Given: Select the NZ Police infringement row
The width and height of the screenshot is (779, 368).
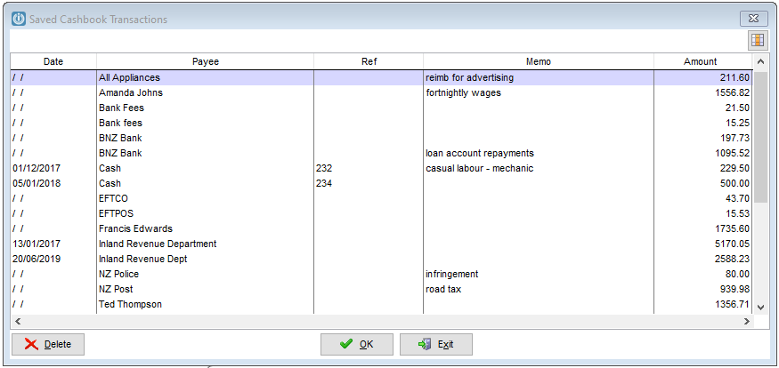Looking at the screenshot, I should 382,274.
